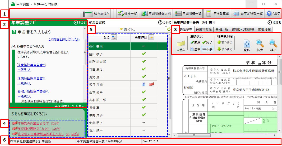The width and height of the screenshot is (282, 146).
Task: Collapse the 年末調整ナビ panel with たたむ
Action: tap(80, 23)
